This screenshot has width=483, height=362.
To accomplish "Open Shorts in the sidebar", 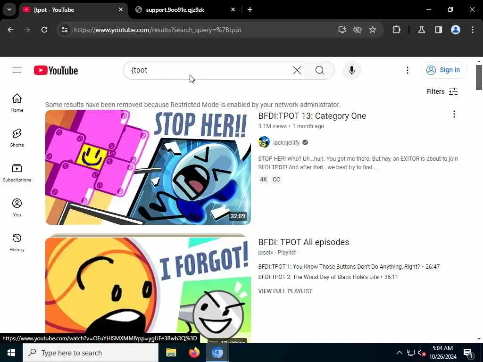I will coord(17,138).
